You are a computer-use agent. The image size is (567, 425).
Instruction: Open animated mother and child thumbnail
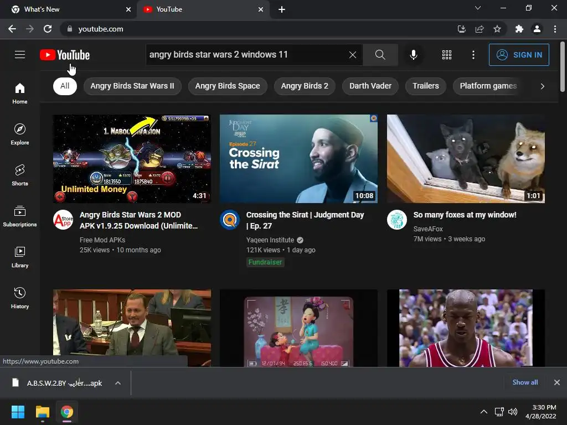(298, 328)
